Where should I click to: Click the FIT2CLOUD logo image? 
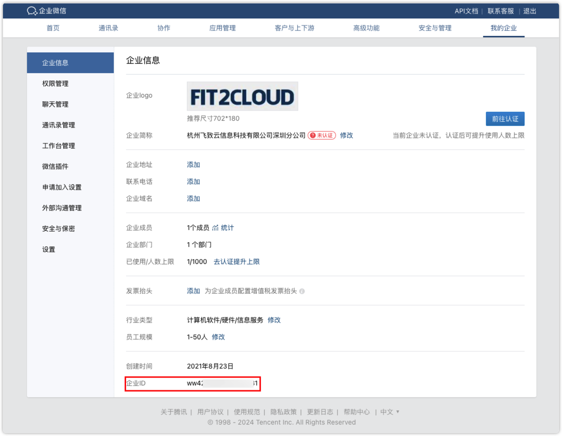242,96
